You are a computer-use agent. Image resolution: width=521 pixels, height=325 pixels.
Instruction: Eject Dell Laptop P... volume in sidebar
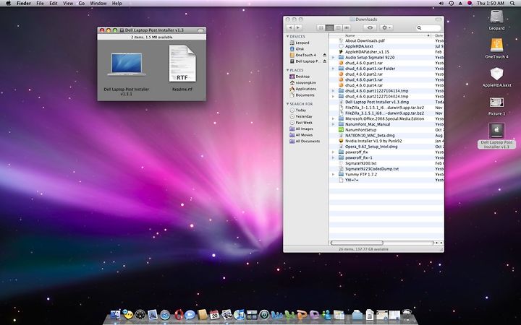(325, 61)
